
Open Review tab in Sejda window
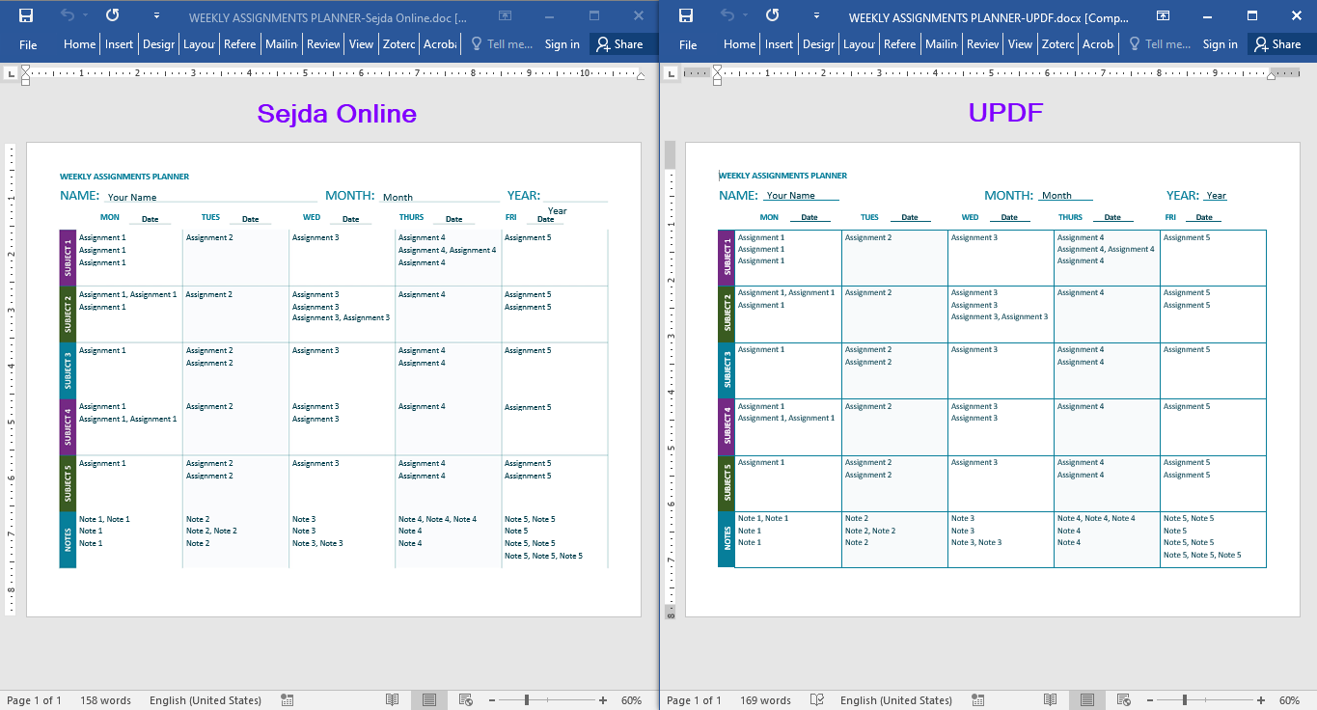click(323, 44)
